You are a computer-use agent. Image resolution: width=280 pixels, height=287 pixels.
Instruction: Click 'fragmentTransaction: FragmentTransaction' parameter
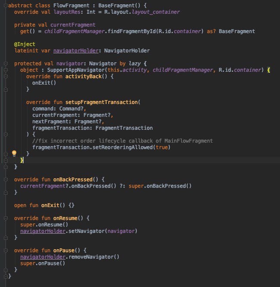tap(92, 128)
